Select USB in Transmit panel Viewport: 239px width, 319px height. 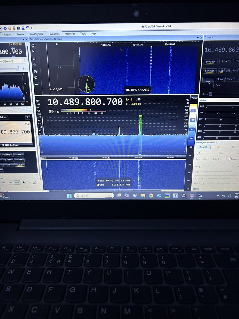(x=228, y=70)
